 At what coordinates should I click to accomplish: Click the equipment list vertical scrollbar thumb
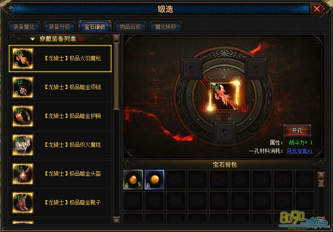pyautogui.click(x=116, y=76)
